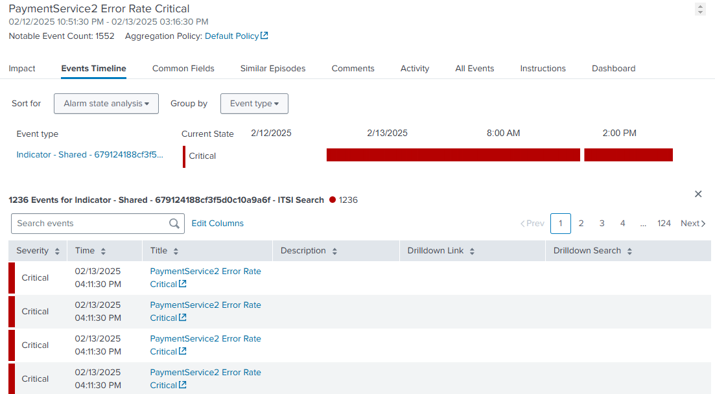Click the search magnifier icon in events search
The image size is (715, 394).
(174, 224)
